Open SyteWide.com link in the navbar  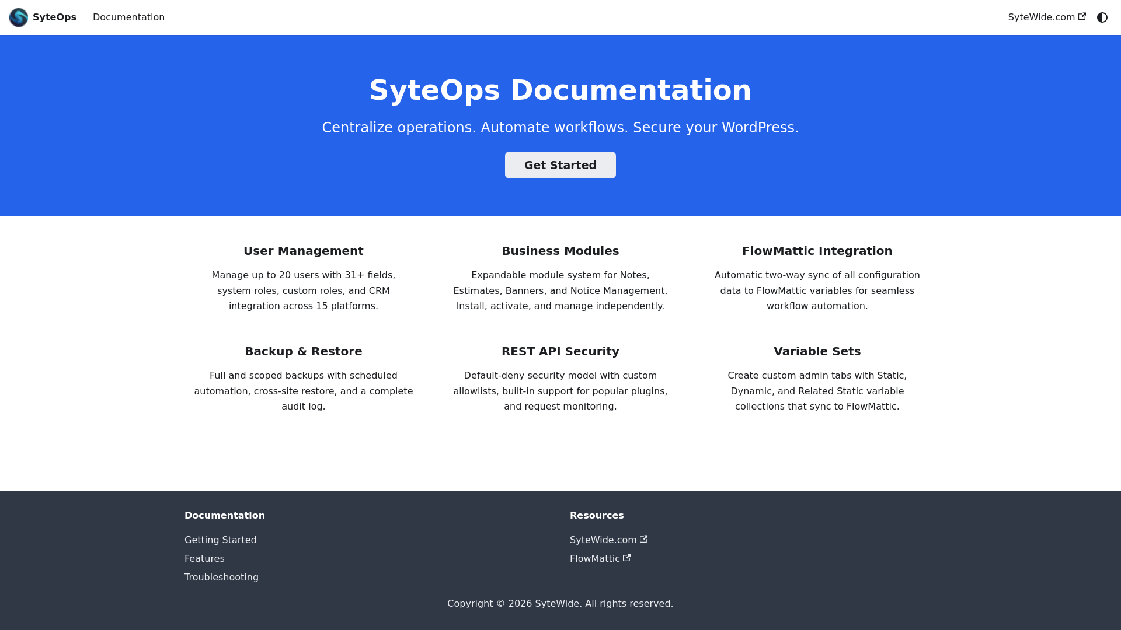(x=1047, y=17)
